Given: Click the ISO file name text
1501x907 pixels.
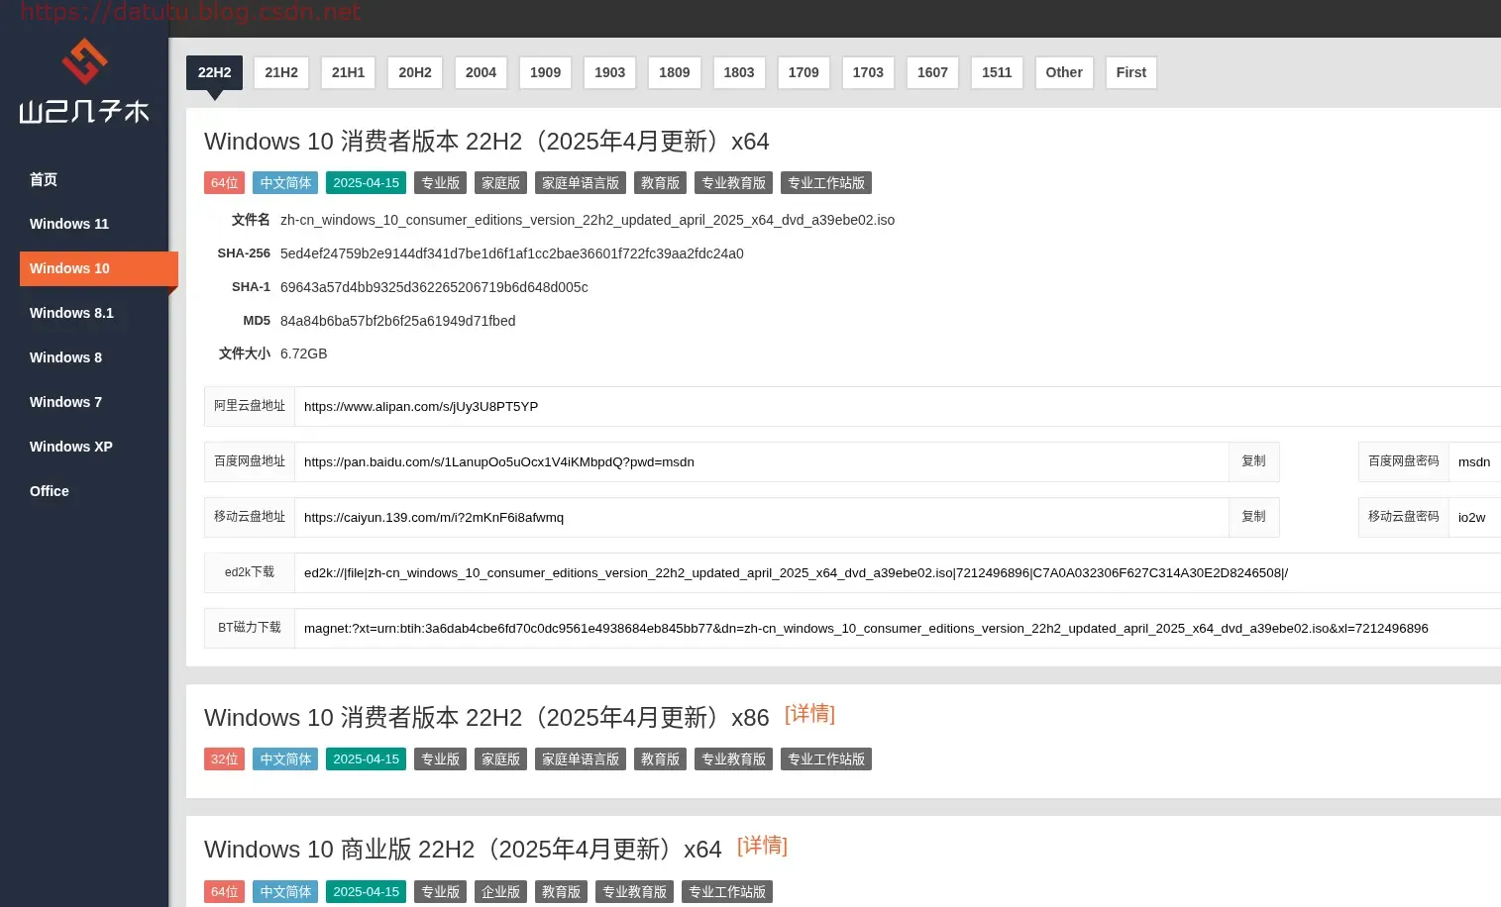Looking at the screenshot, I should pos(588,220).
